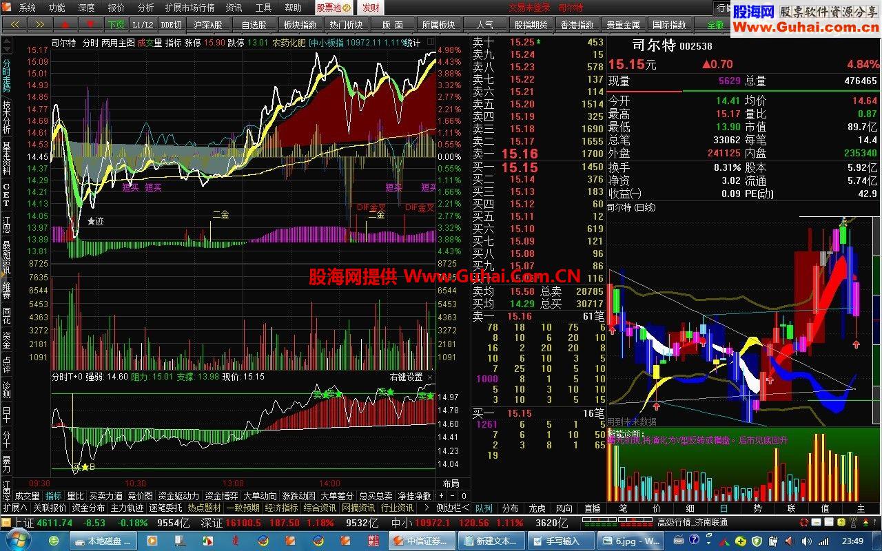The image size is (882, 551).
Task: Click the double left arrow back icon
Action: (15, 24)
